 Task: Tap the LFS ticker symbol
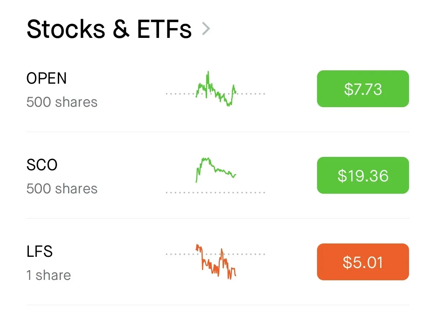tap(40, 251)
